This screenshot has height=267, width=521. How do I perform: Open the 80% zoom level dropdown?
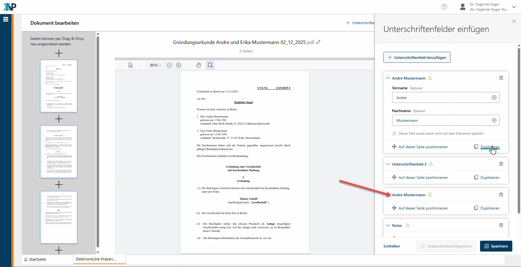pos(155,65)
